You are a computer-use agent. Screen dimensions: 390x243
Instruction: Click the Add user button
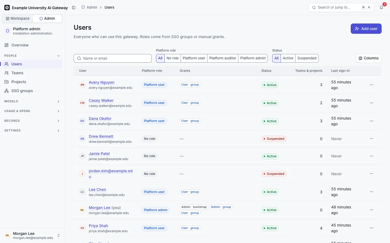366,29
